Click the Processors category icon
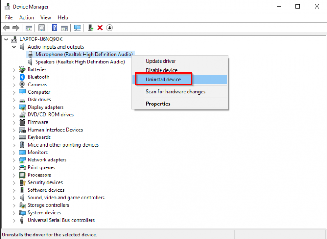The height and width of the screenshot is (239, 327). point(22,175)
